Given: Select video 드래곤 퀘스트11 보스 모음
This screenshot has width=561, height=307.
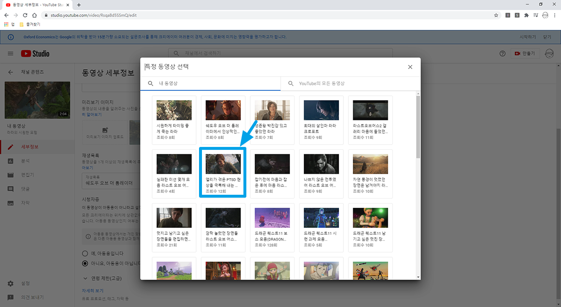Looking at the screenshot, I should click(x=272, y=227).
